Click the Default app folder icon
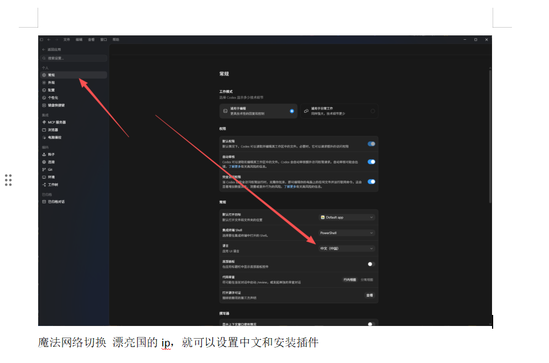The height and width of the screenshot is (363, 549). click(323, 217)
